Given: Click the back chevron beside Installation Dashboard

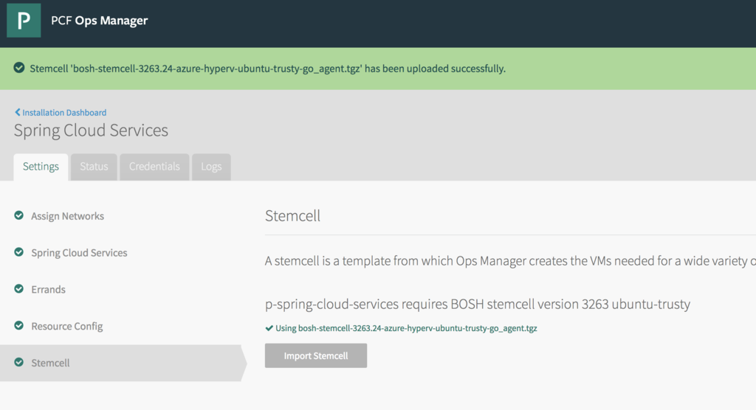Looking at the screenshot, I should (18, 113).
